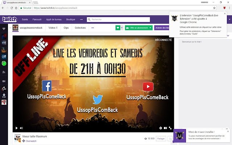Open the bottom red-and-white sidebar channel
The image size is (232, 145).
(x=4, y=102)
